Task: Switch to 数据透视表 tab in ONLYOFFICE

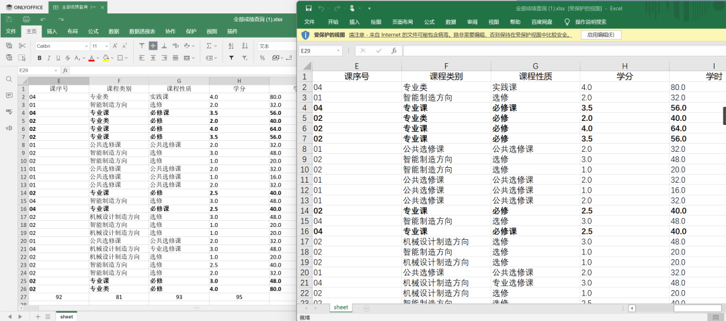Action: [x=142, y=32]
